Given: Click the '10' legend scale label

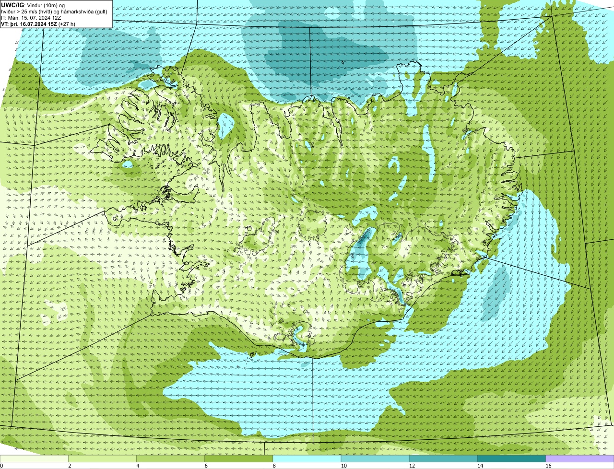Looking at the screenshot, I should 343,466.
